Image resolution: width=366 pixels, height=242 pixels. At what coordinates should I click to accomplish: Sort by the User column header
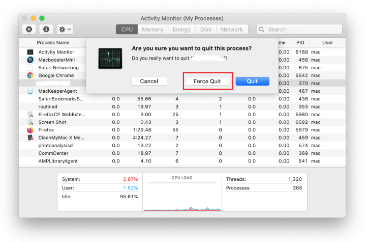327,43
